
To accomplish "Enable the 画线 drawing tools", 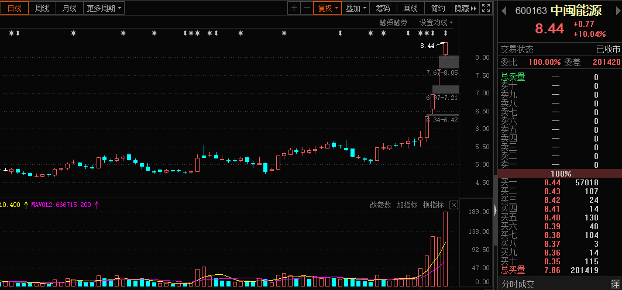I will pyautogui.click(x=410, y=8).
